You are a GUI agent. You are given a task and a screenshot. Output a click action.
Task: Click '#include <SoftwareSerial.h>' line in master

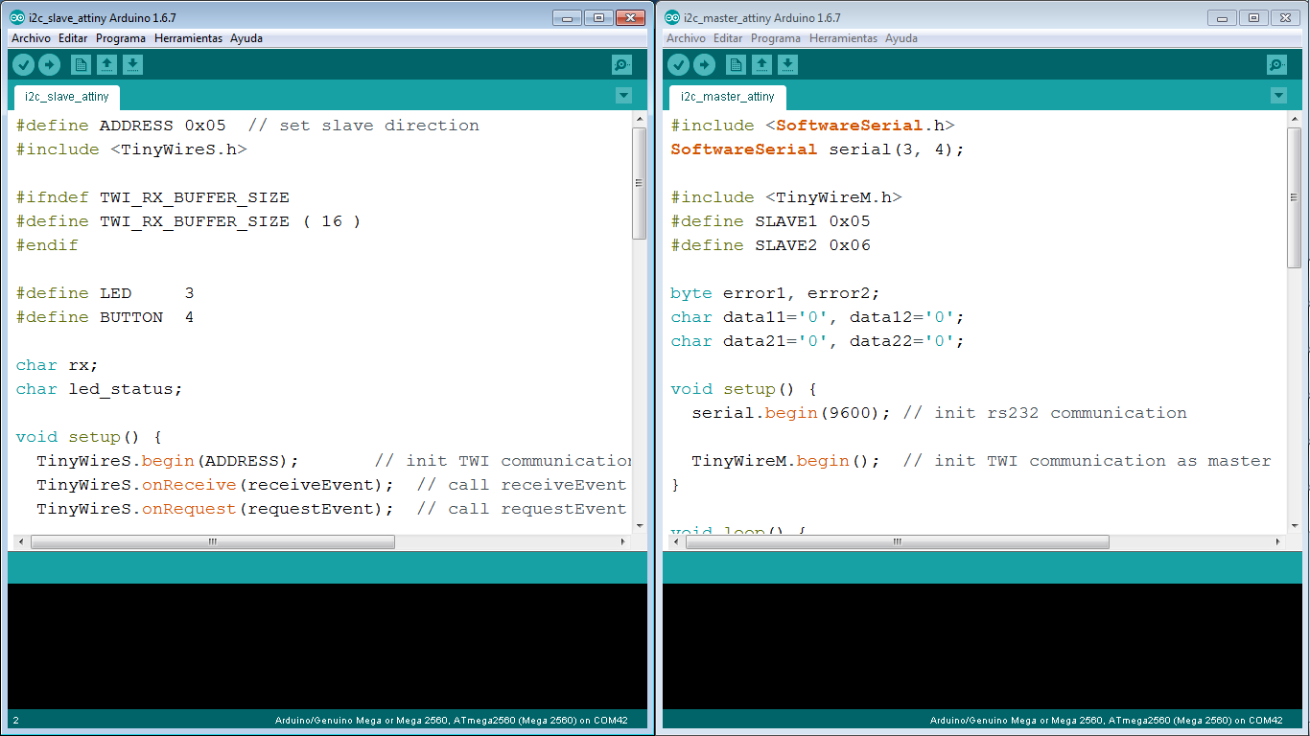tap(812, 126)
